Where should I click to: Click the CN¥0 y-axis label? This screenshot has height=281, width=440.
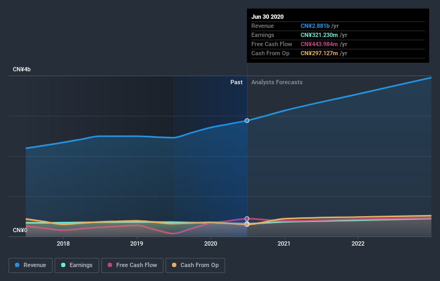pyautogui.click(x=20, y=230)
